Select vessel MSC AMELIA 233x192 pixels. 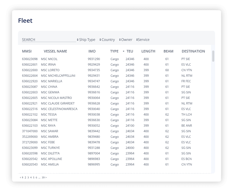point(50,164)
